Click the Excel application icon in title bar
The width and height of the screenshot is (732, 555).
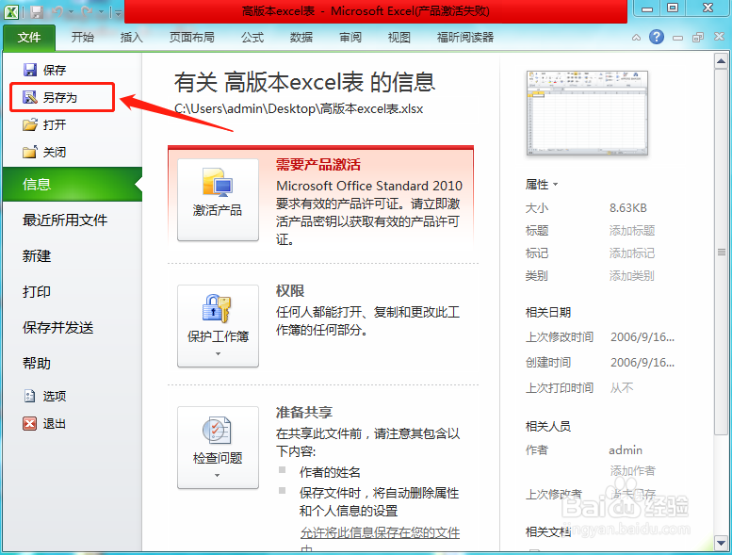[x=11, y=11]
